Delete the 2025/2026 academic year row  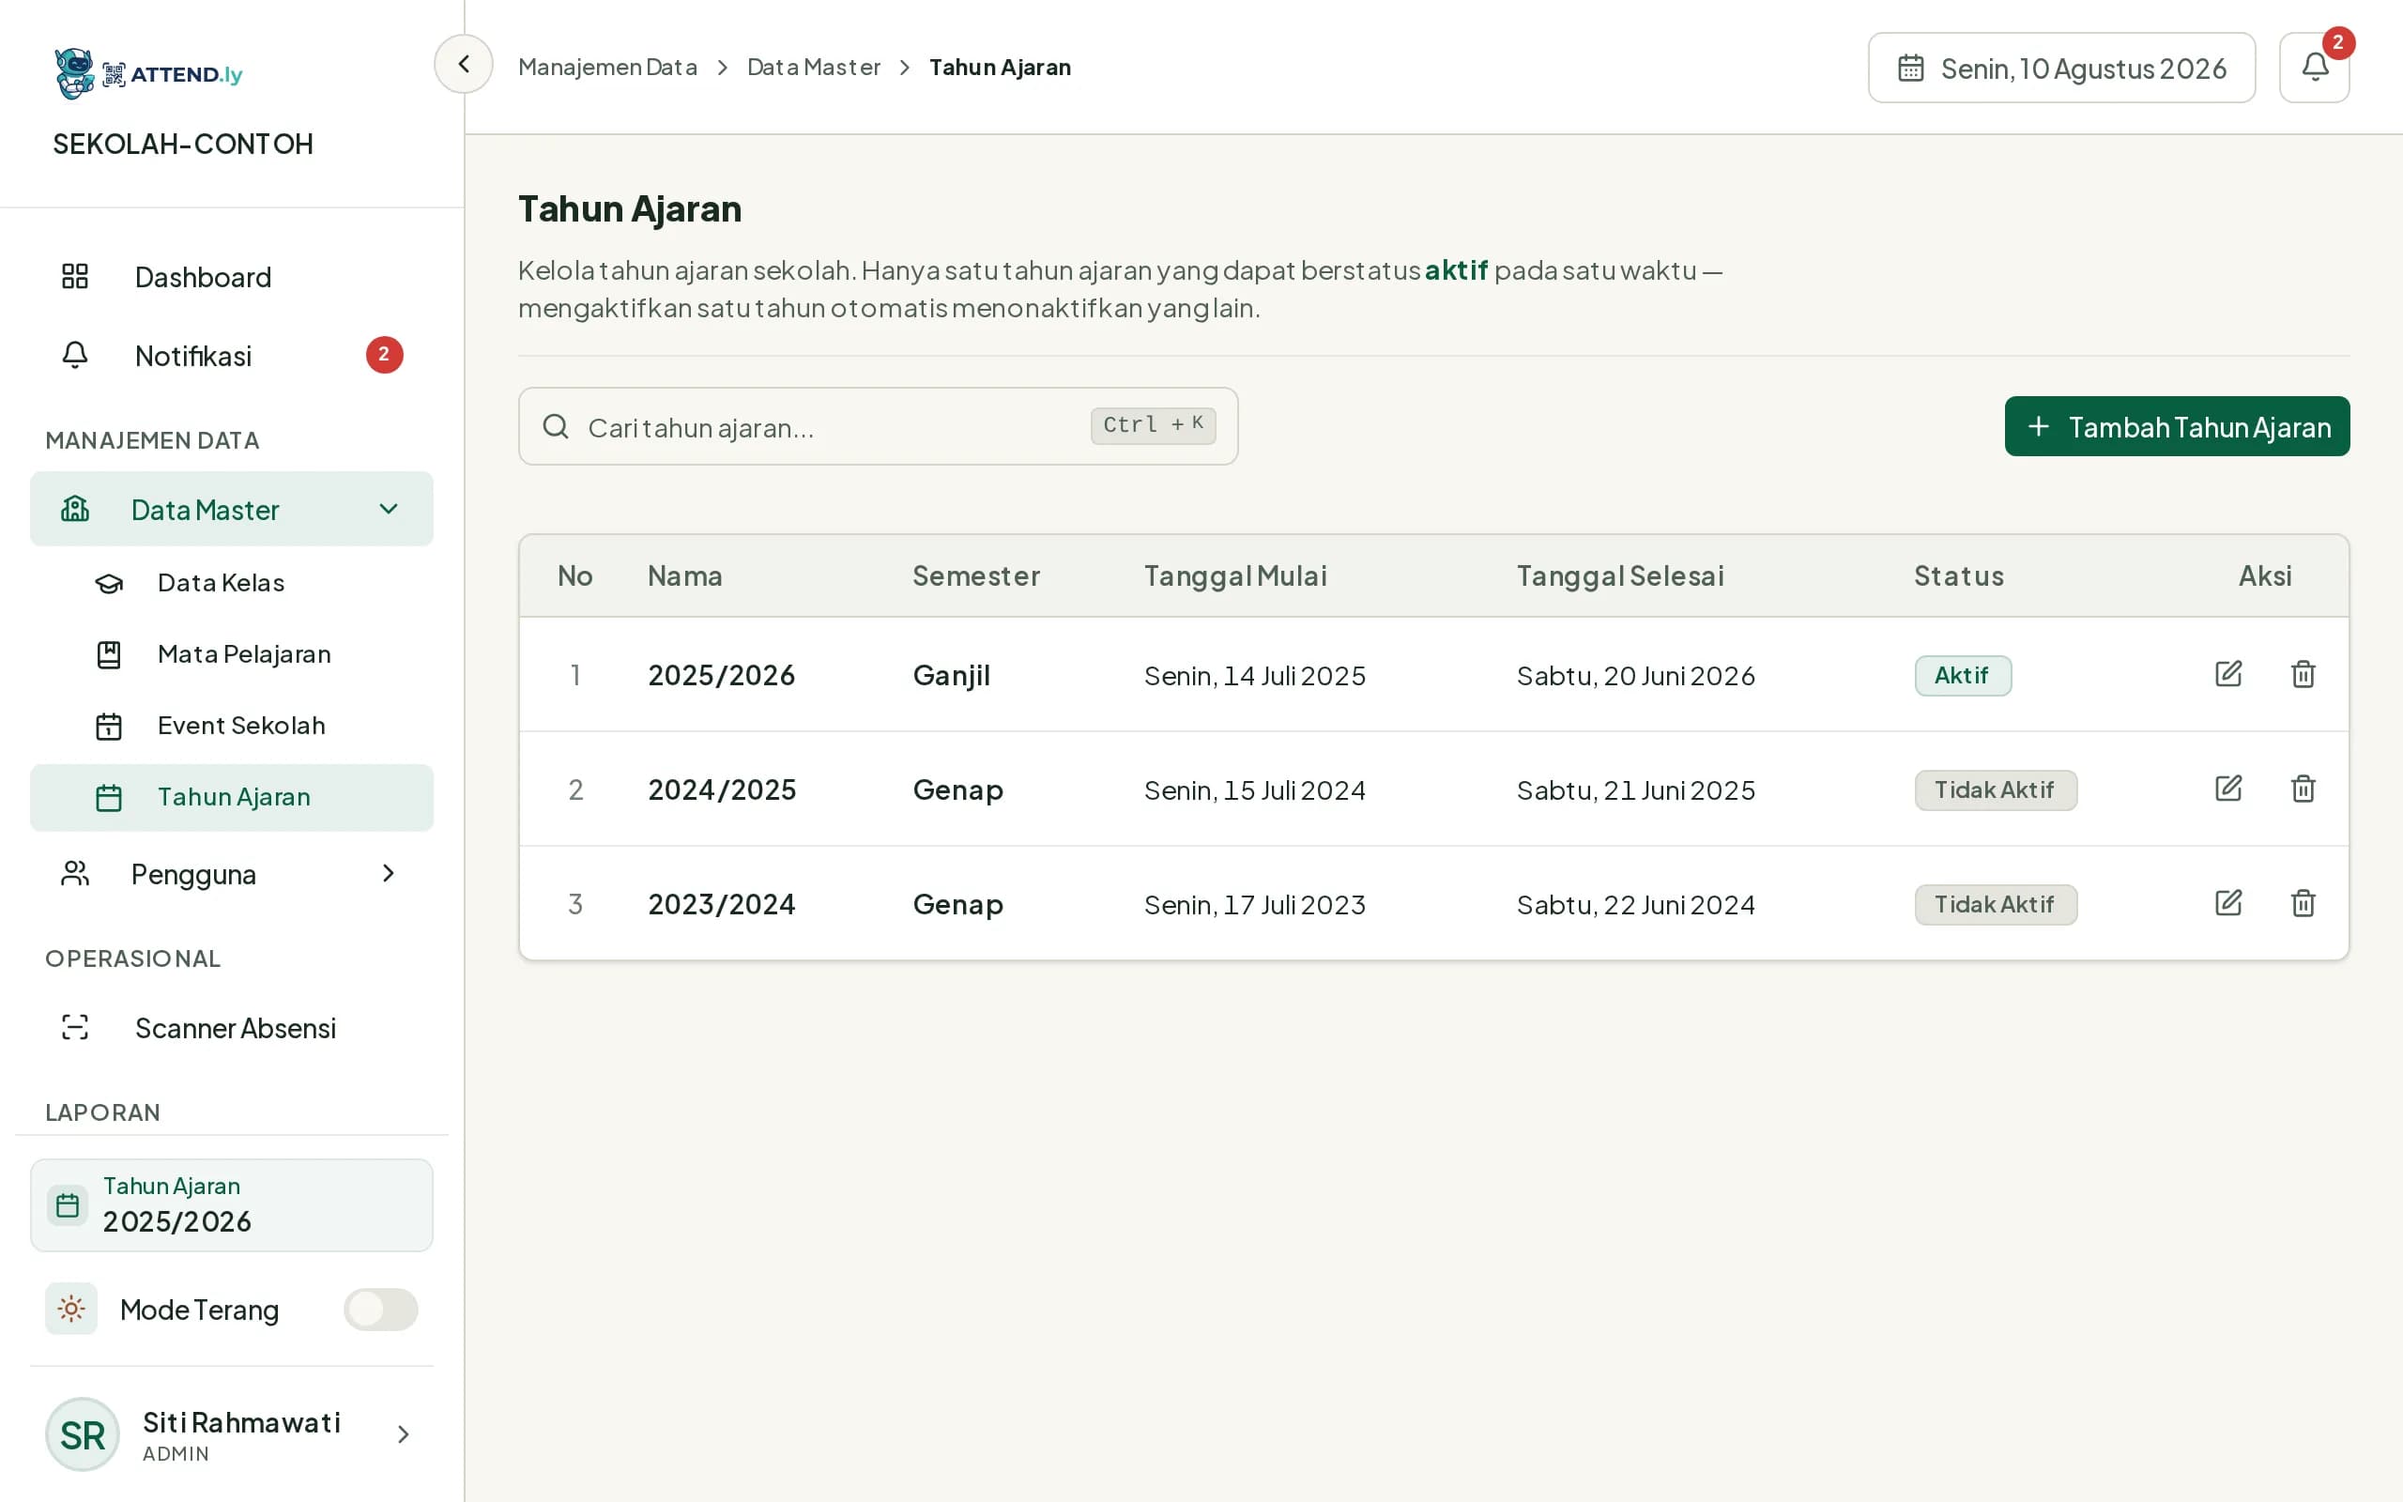[x=2303, y=673]
